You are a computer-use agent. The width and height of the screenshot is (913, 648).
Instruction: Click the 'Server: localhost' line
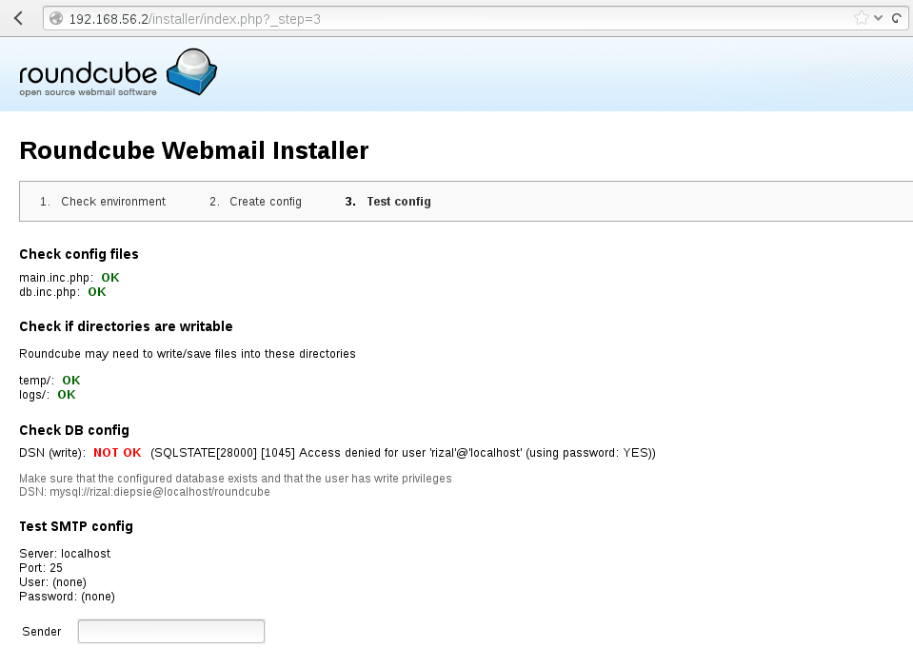65,554
